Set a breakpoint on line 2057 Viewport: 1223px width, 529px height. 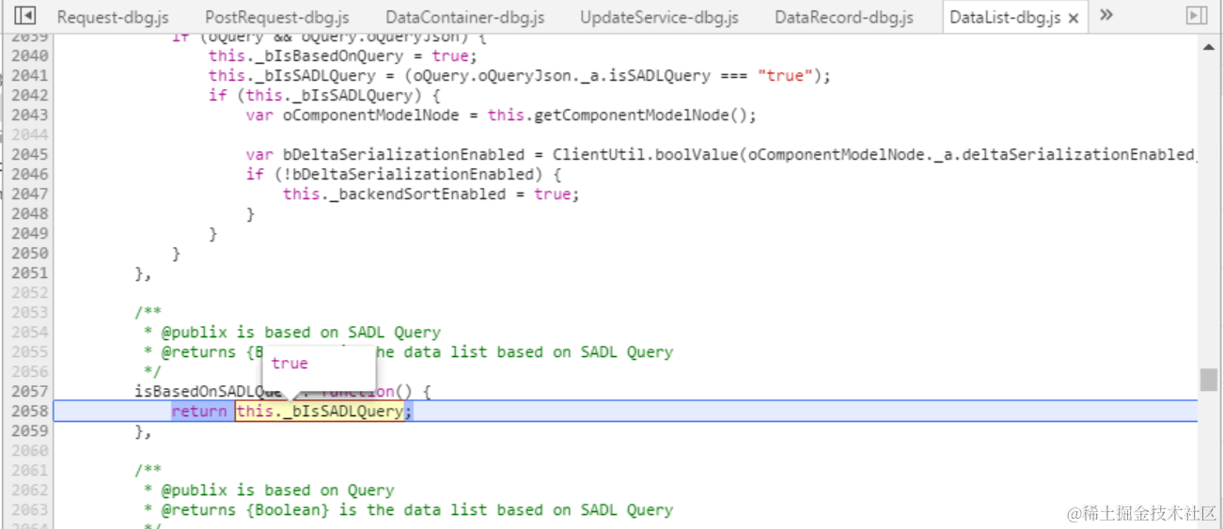(29, 392)
